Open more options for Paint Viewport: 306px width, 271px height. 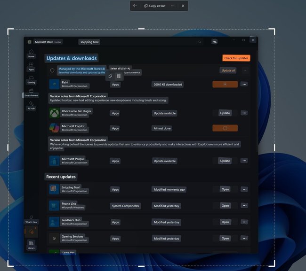pyautogui.click(x=244, y=84)
